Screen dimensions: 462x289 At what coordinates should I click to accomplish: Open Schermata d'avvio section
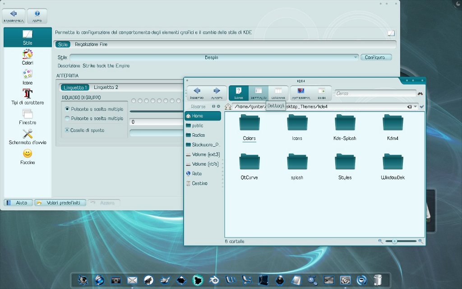point(28,137)
